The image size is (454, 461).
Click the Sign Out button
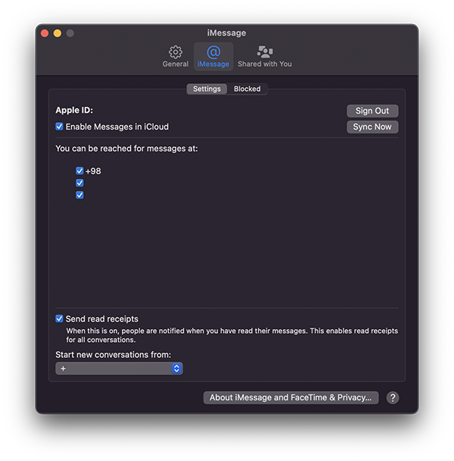[x=372, y=111]
